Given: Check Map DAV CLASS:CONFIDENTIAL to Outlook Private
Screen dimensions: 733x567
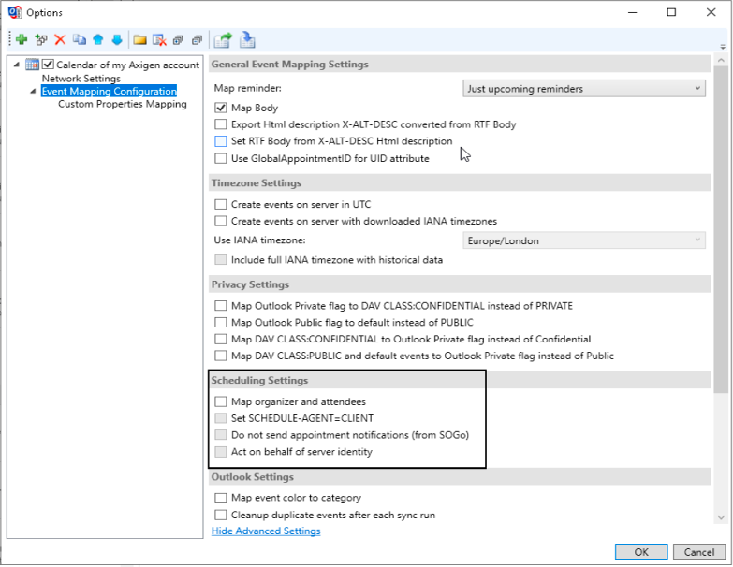Looking at the screenshot, I should click(x=221, y=339).
